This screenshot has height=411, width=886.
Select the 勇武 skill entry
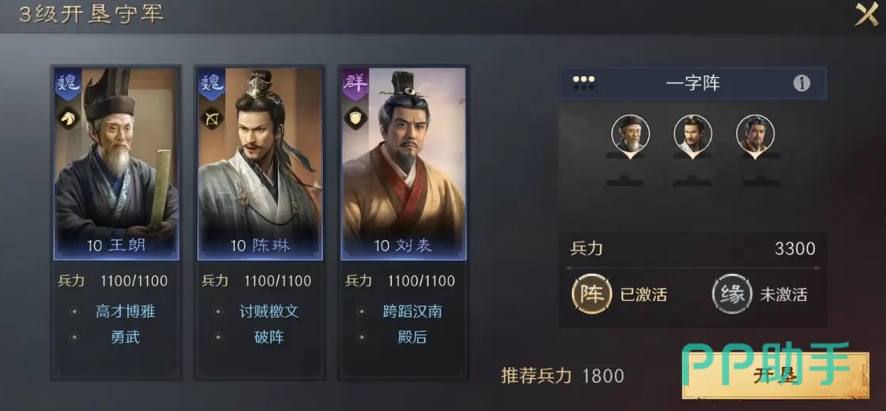124,337
